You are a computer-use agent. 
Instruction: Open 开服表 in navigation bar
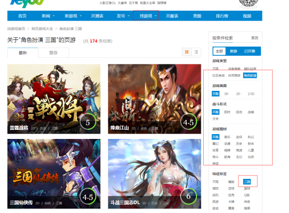172,16
